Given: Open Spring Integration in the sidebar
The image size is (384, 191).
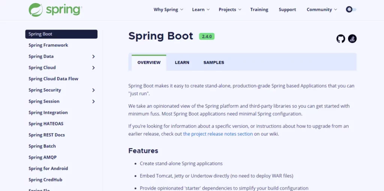Looking at the screenshot, I should coord(48,113).
